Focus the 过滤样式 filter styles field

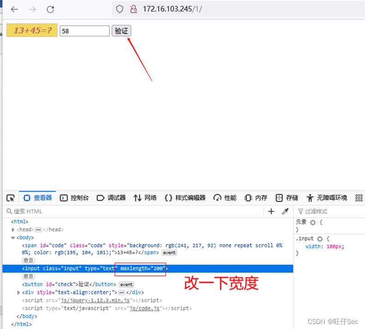pyautogui.click(x=330, y=211)
